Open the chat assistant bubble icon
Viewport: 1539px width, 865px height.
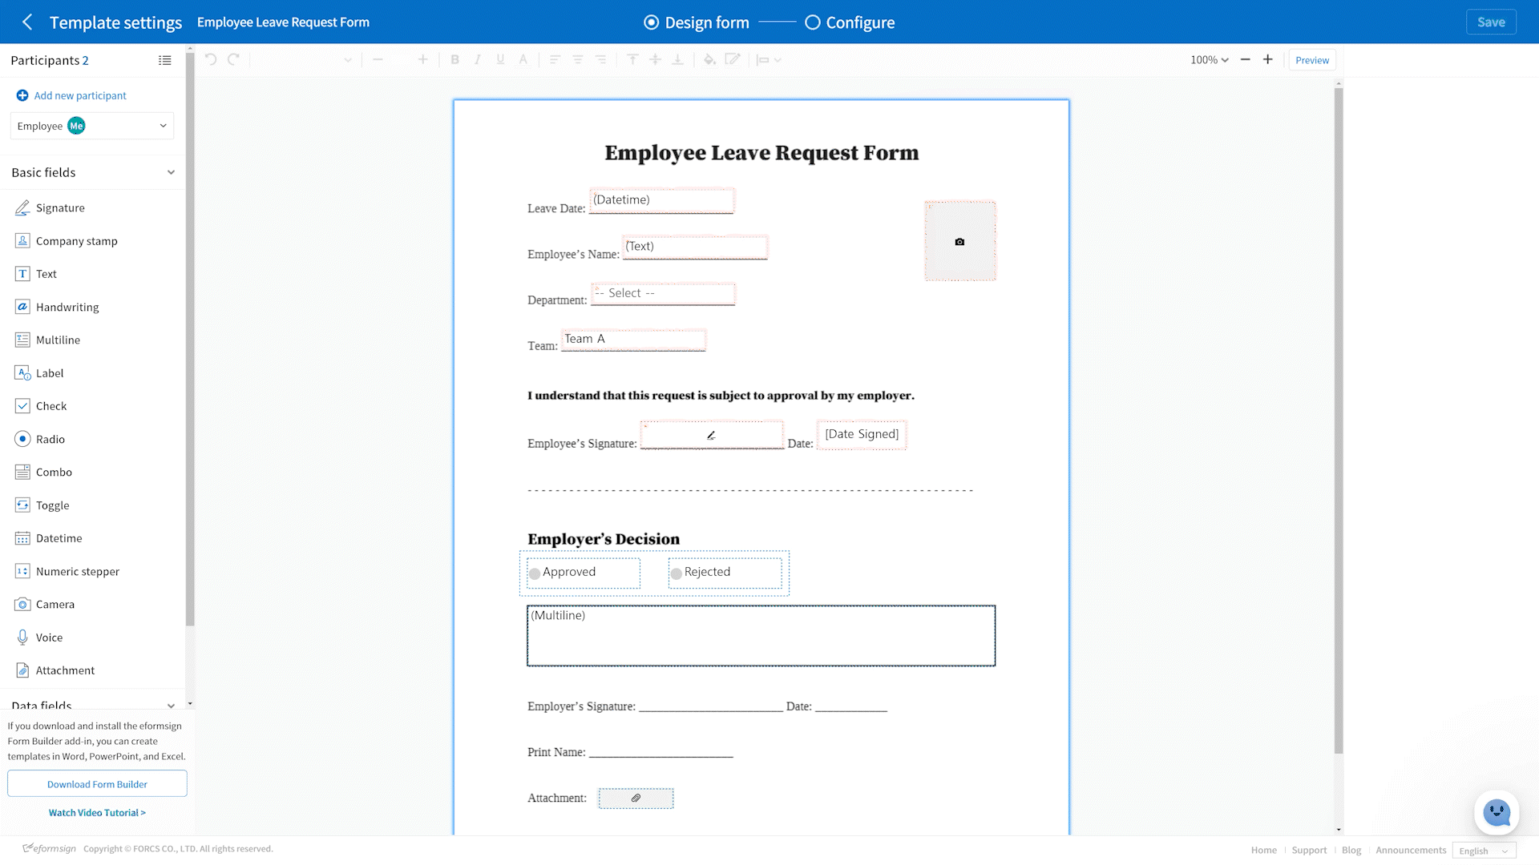pyautogui.click(x=1497, y=813)
